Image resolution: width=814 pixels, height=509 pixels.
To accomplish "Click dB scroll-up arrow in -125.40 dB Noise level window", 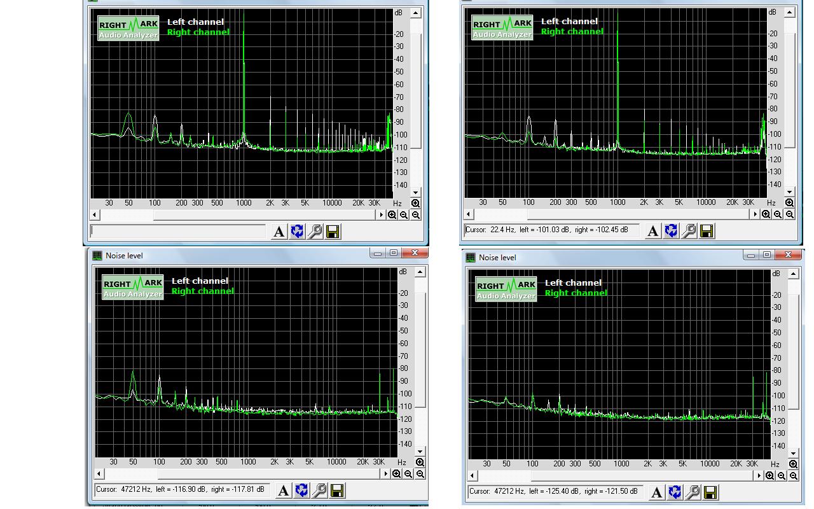I will tap(794, 274).
